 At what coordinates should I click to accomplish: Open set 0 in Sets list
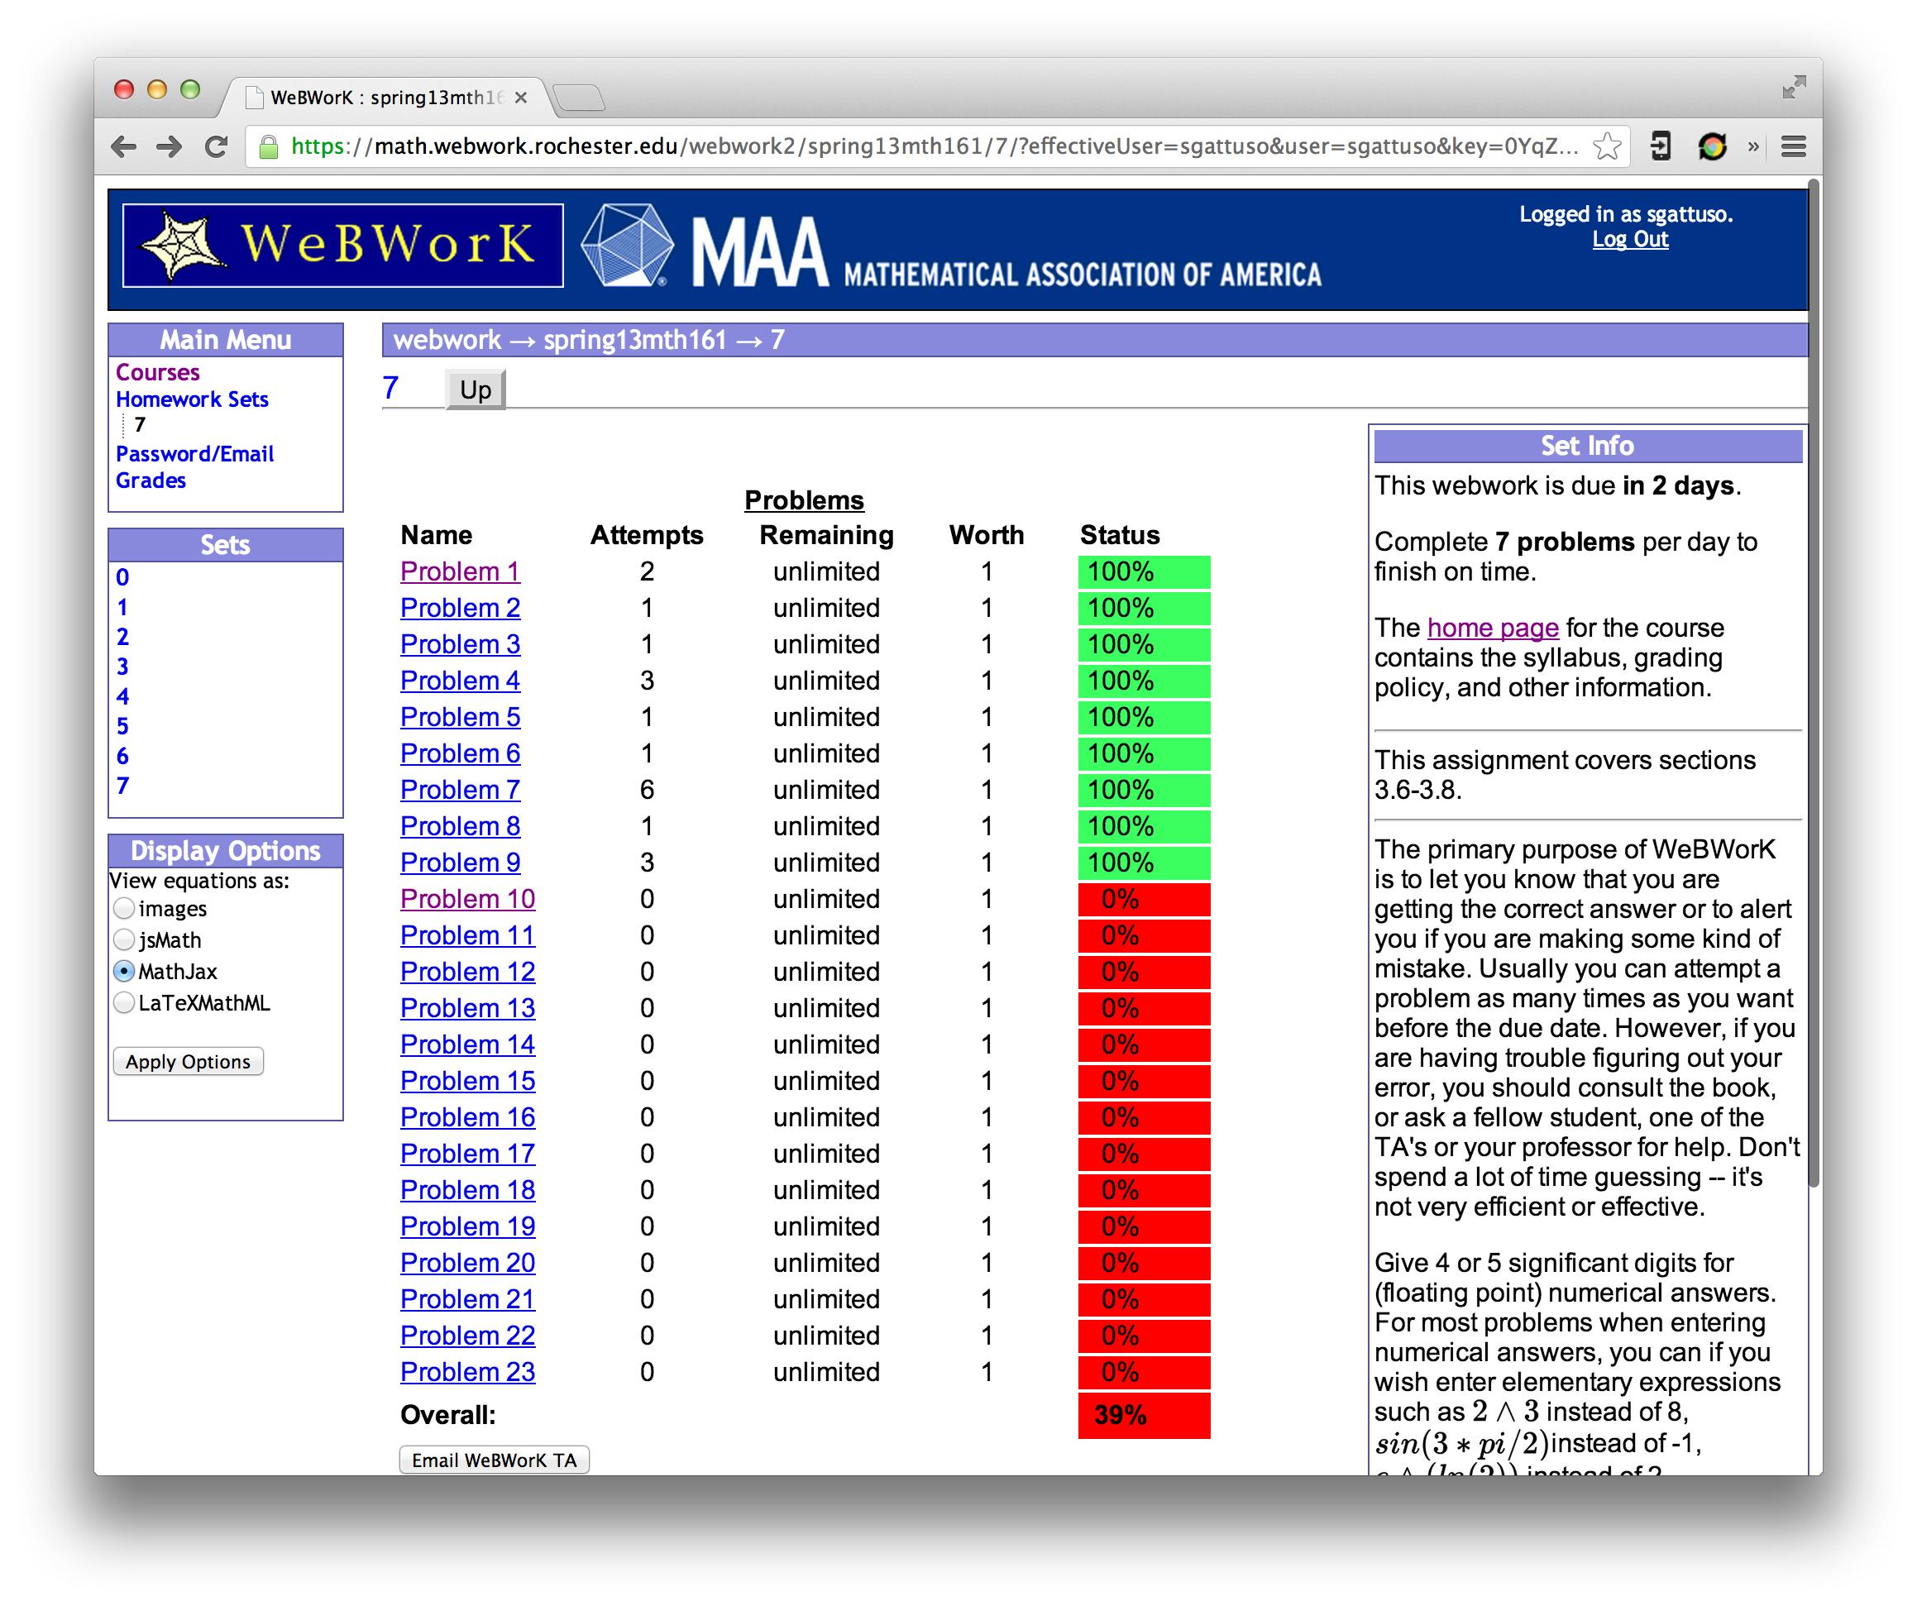(x=122, y=577)
